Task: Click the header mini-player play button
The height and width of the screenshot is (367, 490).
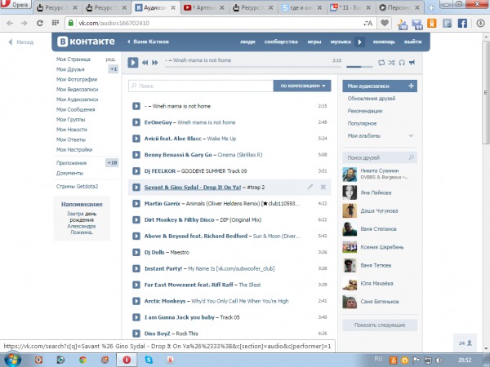Action: [x=359, y=42]
